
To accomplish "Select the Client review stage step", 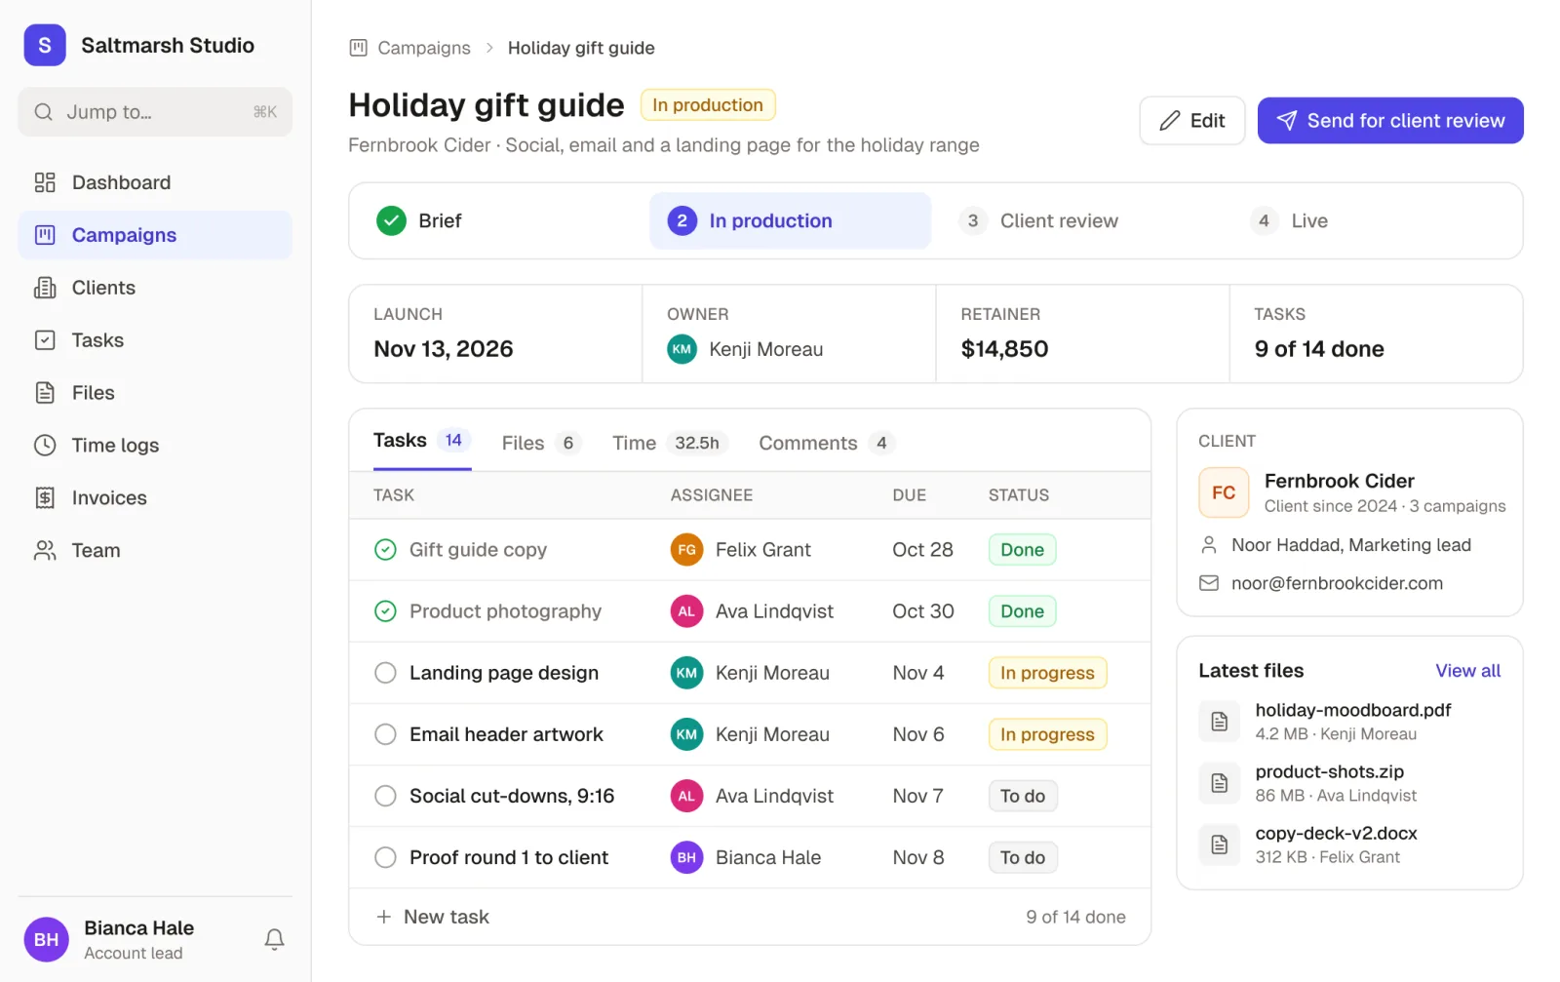I will click(1039, 221).
